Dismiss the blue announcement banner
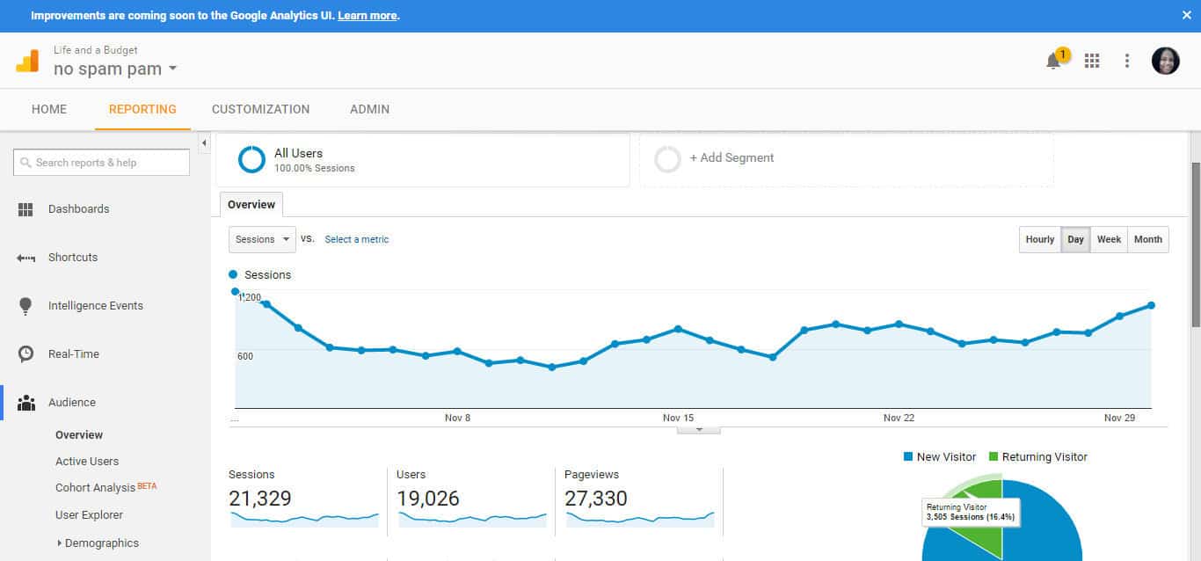Image resolution: width=1201 pixels, height=561 pixels. (x=1187, y=15)
